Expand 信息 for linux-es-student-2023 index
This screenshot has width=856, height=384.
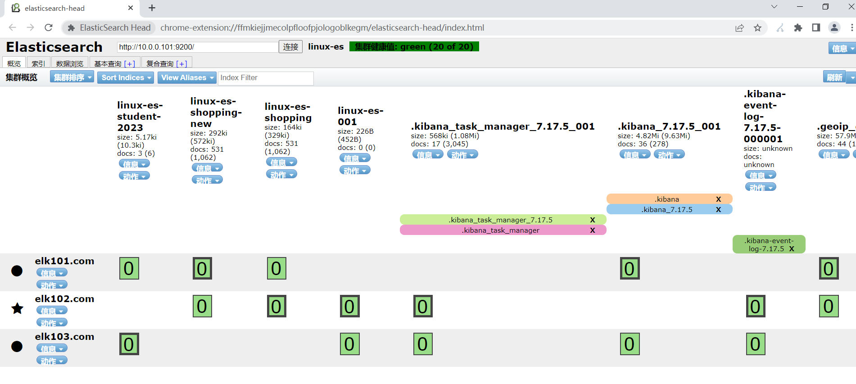tap(134, 164)
